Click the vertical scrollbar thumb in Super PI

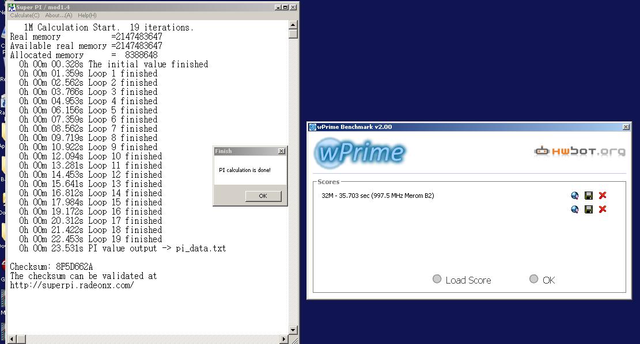click(293, 34)
